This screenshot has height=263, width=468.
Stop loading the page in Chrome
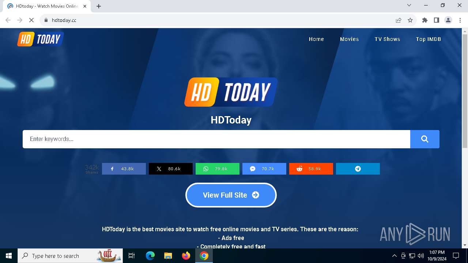click(x=31, y=20)
